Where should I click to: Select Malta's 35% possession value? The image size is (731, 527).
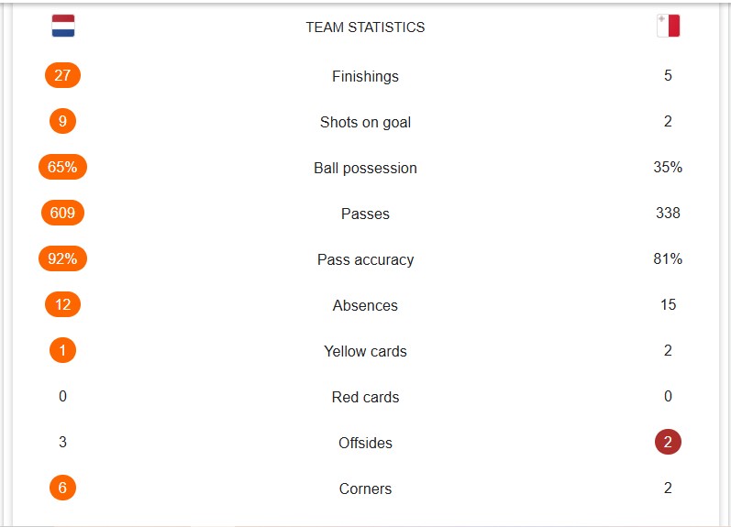pos(668,167)
